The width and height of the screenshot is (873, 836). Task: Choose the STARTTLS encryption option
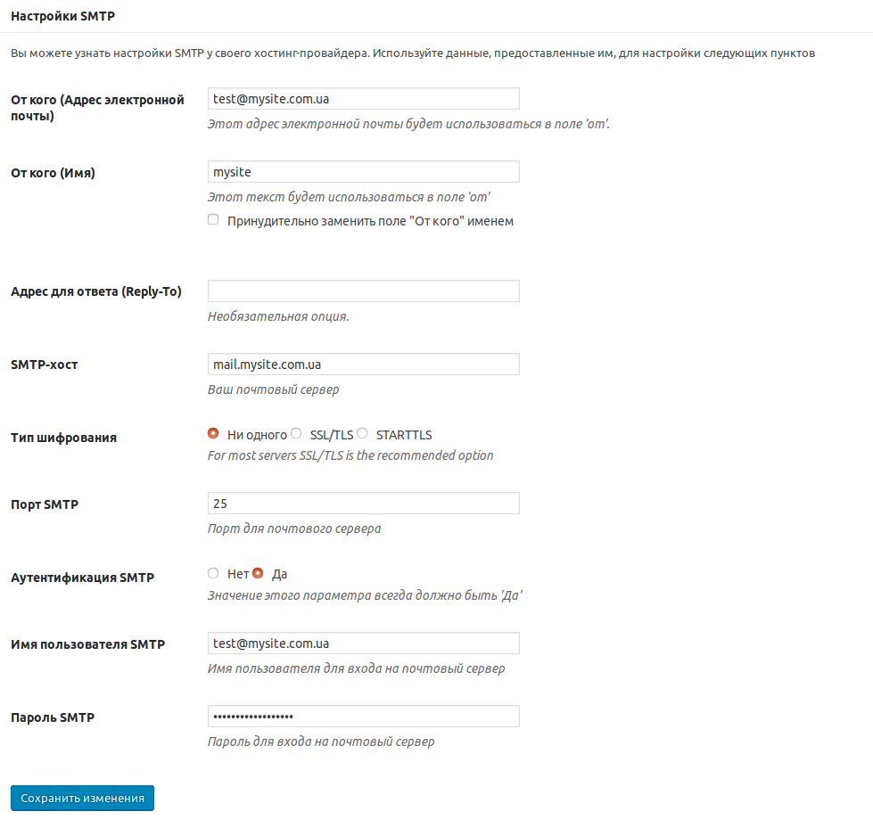(x=362, y=433)
